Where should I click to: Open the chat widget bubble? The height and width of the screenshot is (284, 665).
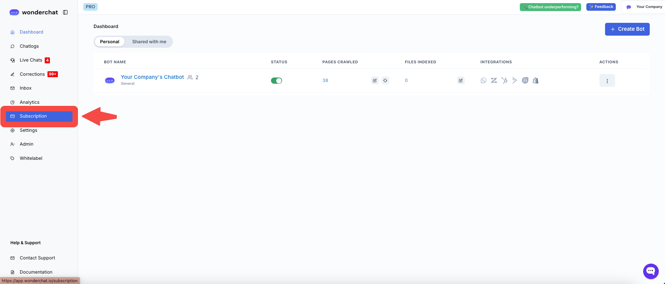pos(650,271)
